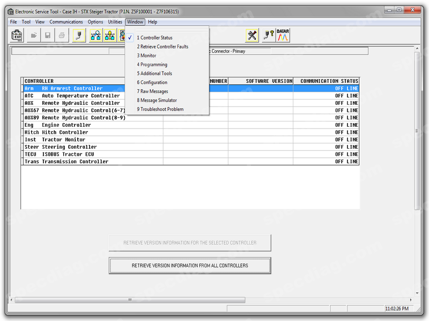This screenshot has height=321, width=429.
Task: Click Retrieve Version Information From All Controllers
Action: pyautogui.click(x=190, y=265)
